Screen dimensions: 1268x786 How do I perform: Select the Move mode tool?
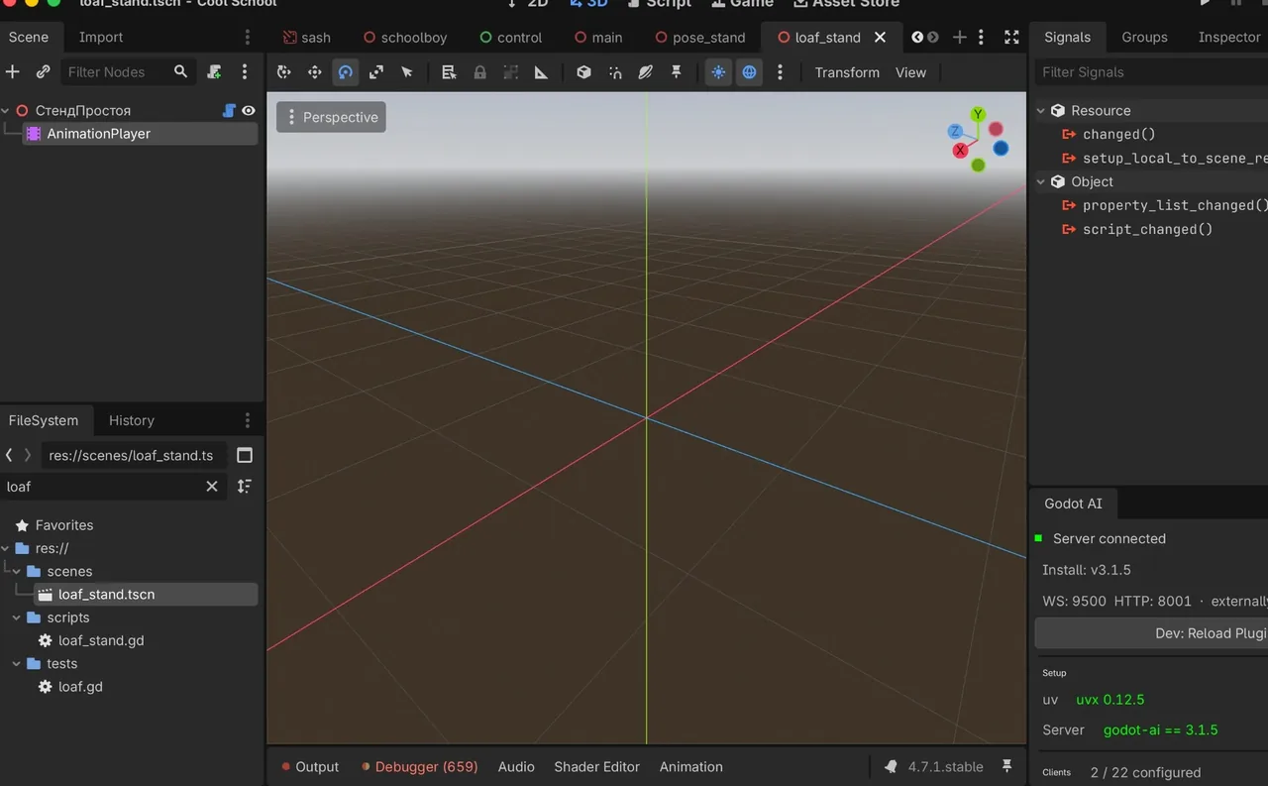pos(315,72)
